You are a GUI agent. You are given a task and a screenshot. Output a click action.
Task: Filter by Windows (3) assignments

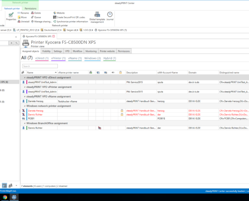(x=93, y=58)
